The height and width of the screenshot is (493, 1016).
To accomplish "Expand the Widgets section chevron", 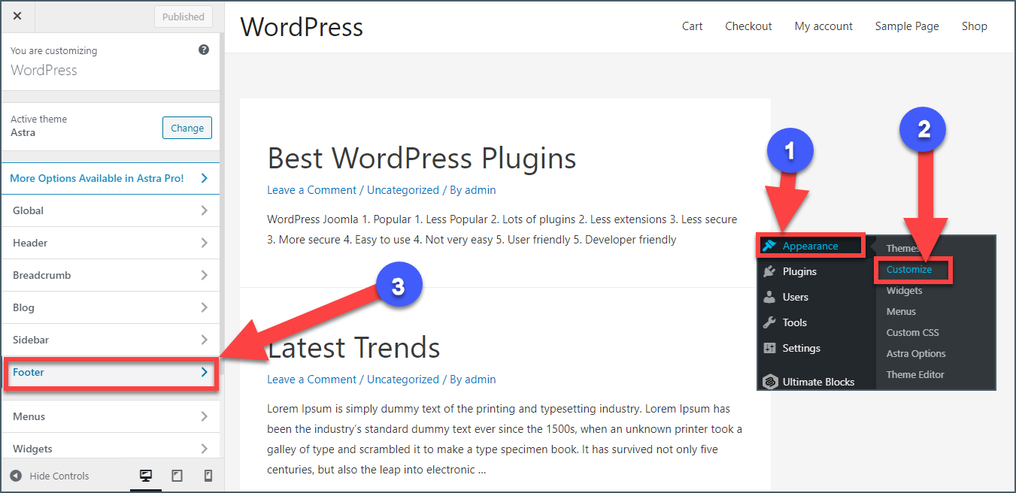I will pyautogui.click(x=204, y=449).
